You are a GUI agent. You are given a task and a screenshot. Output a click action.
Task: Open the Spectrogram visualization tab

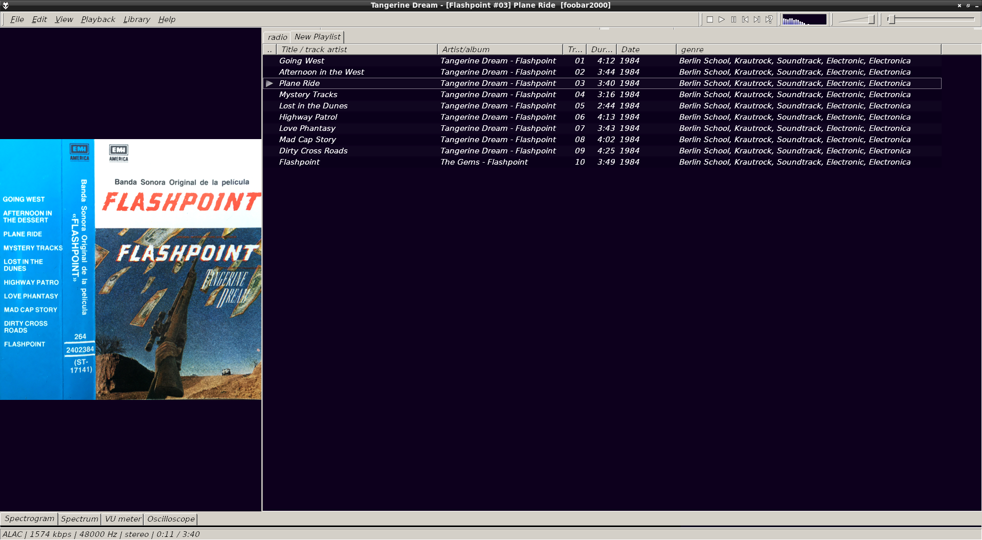(x=29, y=519)
